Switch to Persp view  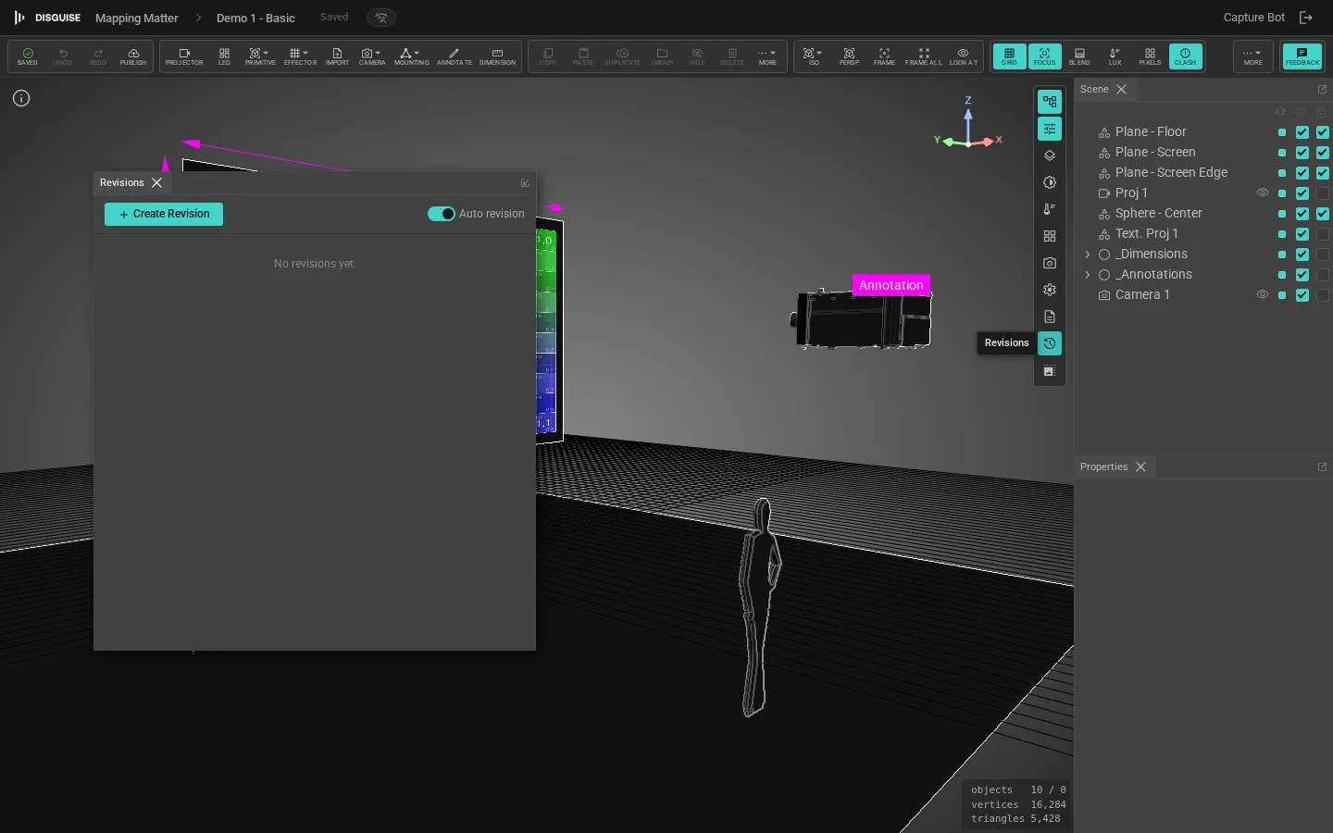click(x=849, y=56)
